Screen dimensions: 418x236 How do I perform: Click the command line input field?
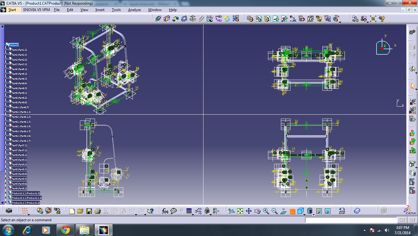point(351,220)
